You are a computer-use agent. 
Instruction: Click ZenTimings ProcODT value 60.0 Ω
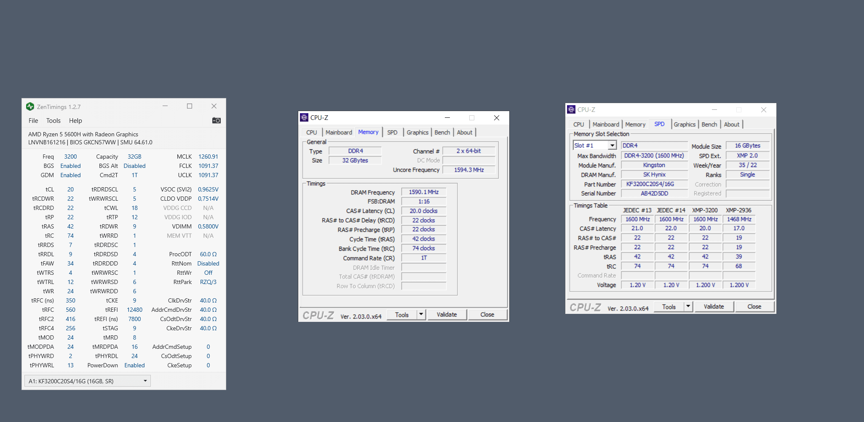point(208,254)
